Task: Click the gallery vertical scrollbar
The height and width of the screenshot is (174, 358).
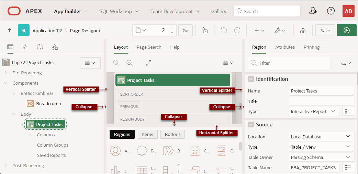Action: (240, 146)
